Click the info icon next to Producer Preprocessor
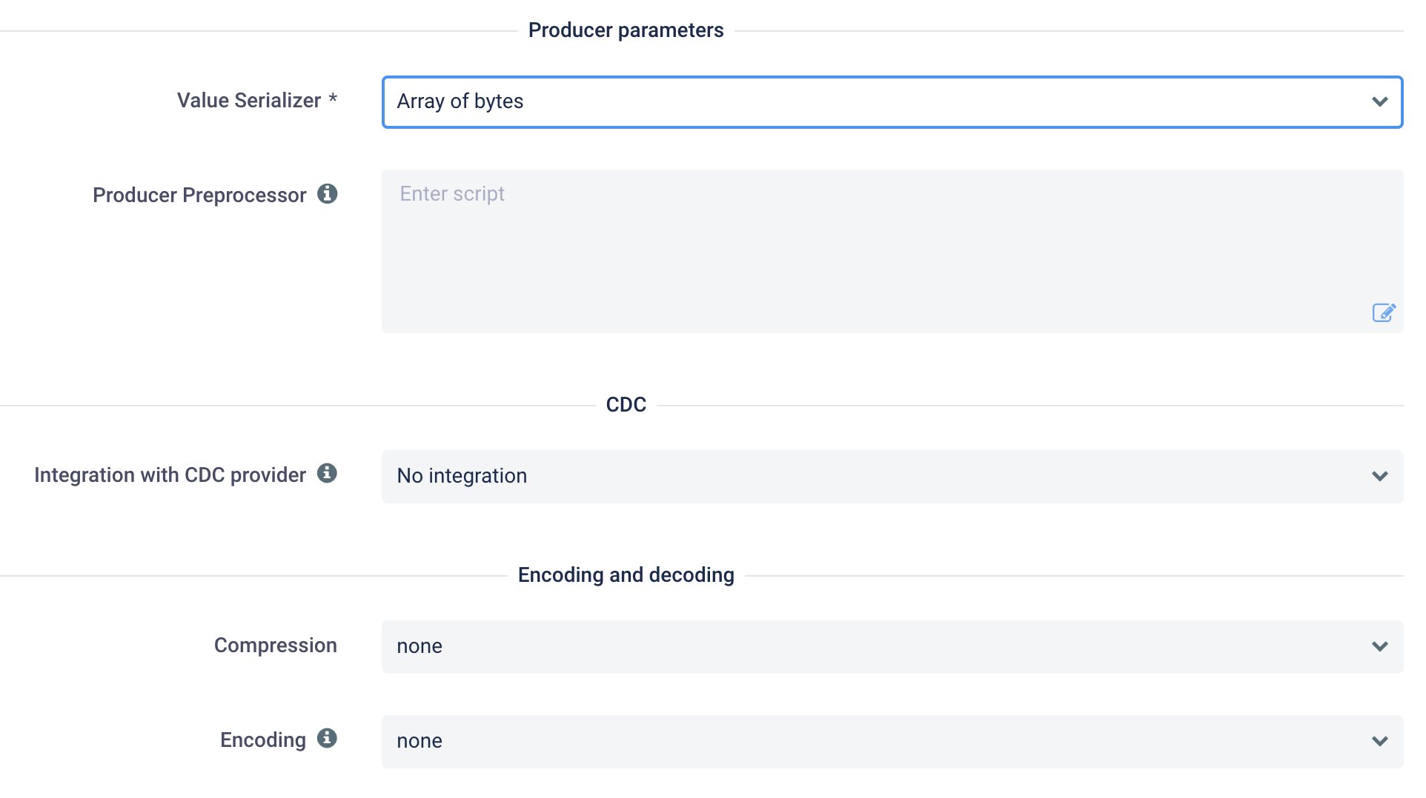The image size is (1426, 798). pos(328,194)
